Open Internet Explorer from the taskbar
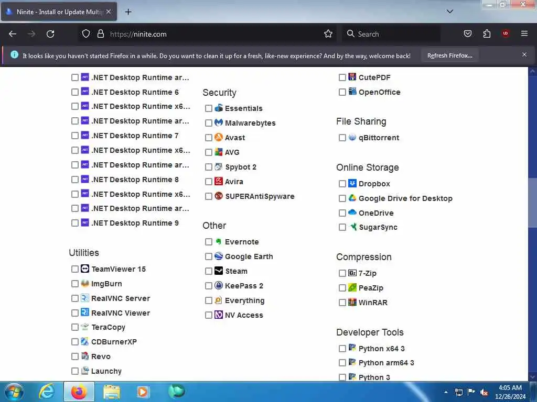This screenshot has height=402, width=537. pyautogui.click(x=47, y=392)
